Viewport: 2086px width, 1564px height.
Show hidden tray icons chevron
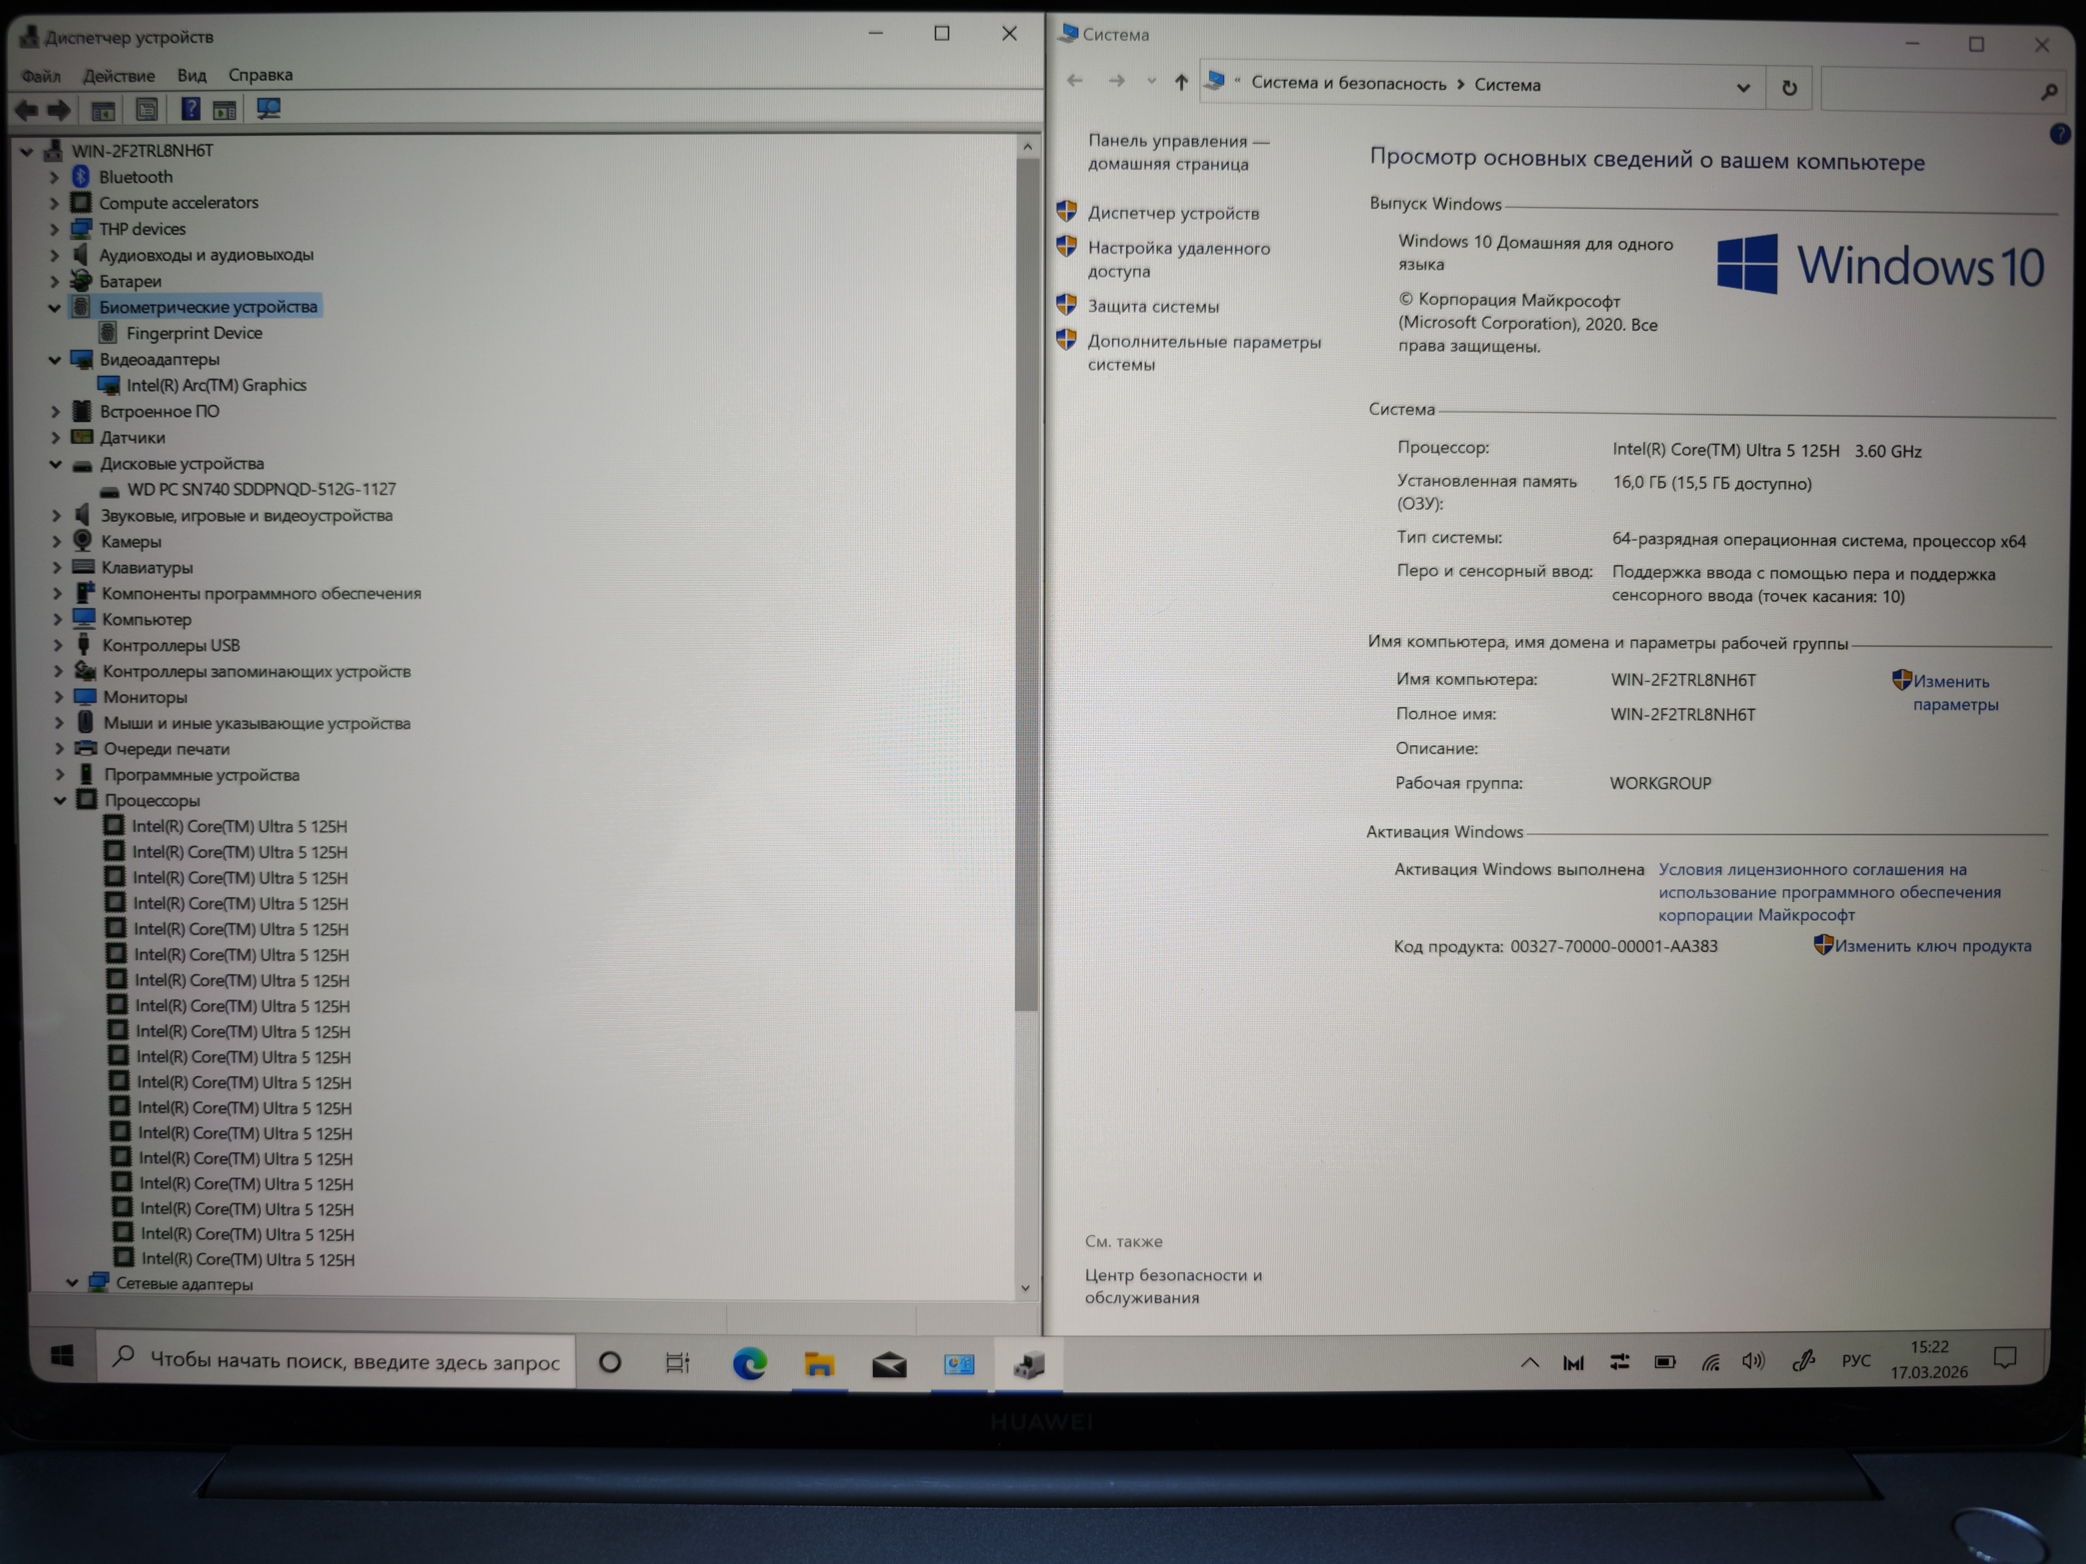1529,1362
